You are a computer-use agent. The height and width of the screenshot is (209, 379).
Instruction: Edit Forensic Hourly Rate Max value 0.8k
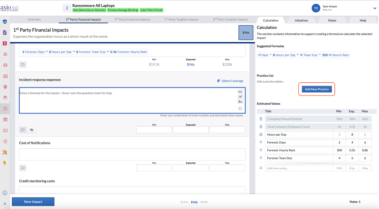(x=365, y=150)
